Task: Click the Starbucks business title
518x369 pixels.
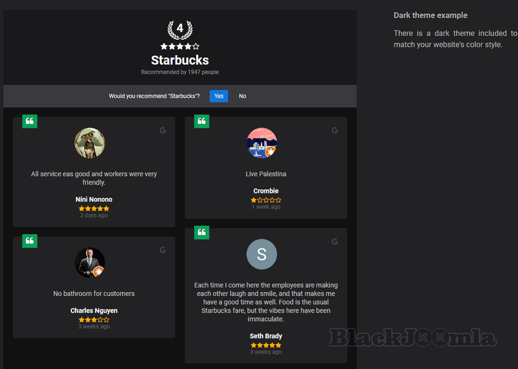Action: pos(180,60)
